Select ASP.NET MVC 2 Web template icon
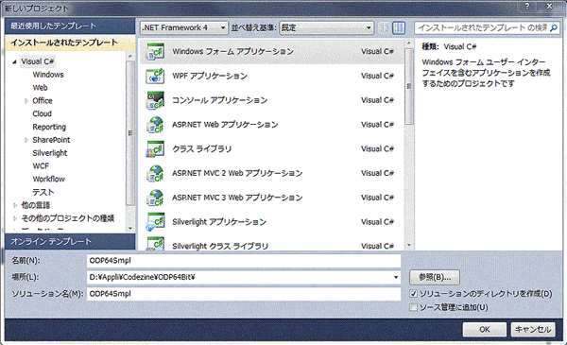Image resolution: width=567 pixels, height=345 pixels. tap(155, 173)
